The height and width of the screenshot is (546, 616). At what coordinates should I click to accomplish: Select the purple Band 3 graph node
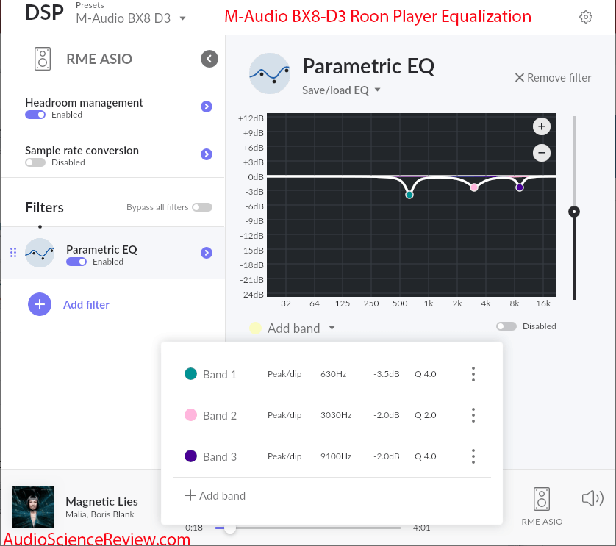520,187
